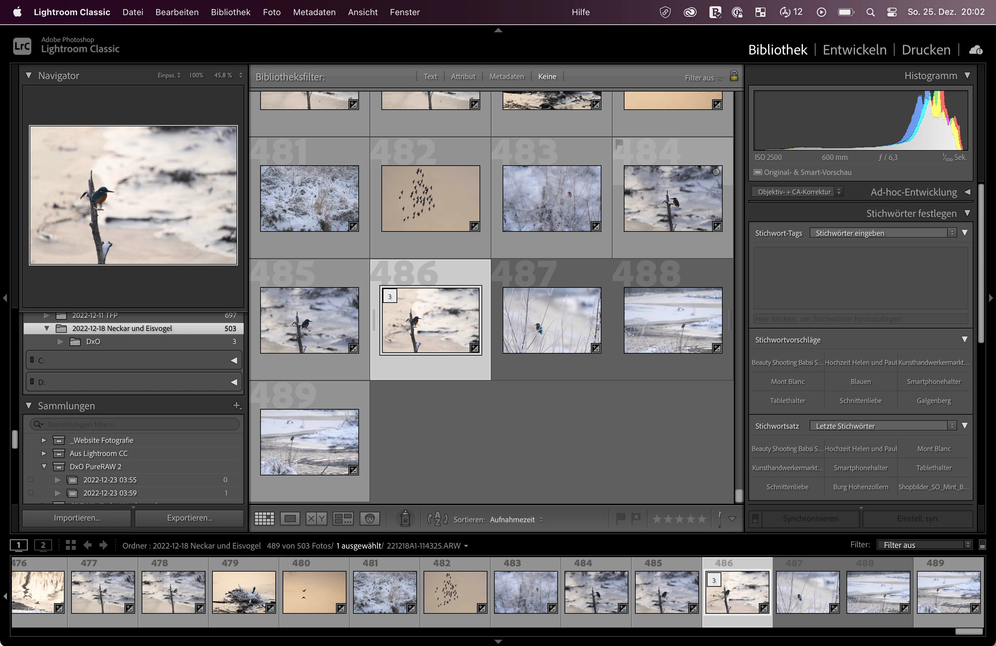Screen dimensions: 996x646
Task: Toggle sort direction A-Z icon
Action: [x=437, y=519]
